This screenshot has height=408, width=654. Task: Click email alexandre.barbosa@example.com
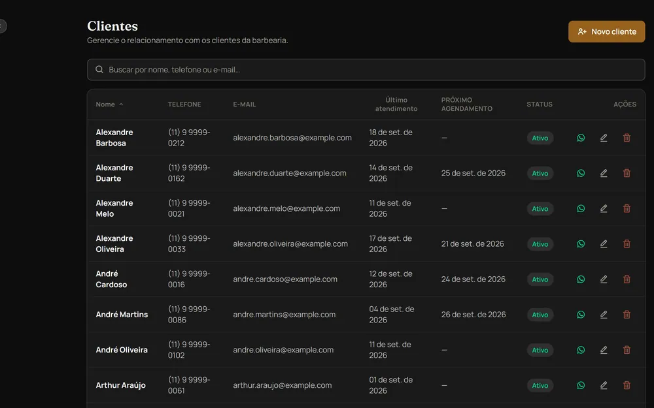click(x=292, y=138)
